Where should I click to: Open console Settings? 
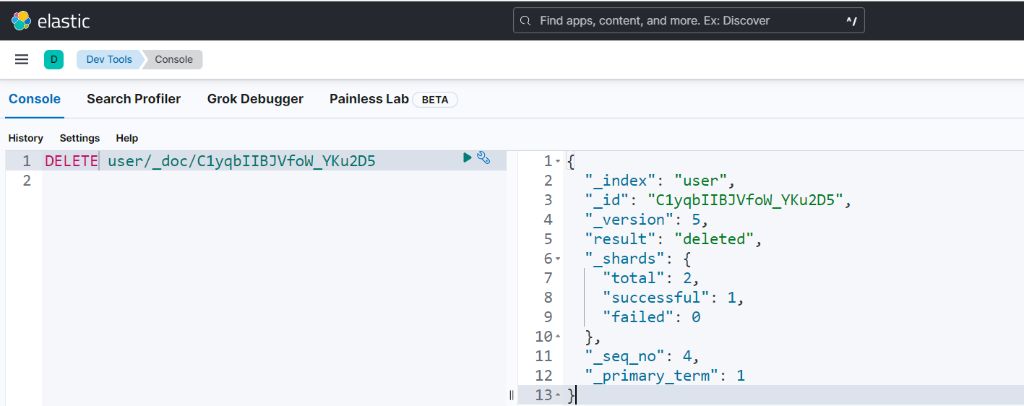point(79,138)
